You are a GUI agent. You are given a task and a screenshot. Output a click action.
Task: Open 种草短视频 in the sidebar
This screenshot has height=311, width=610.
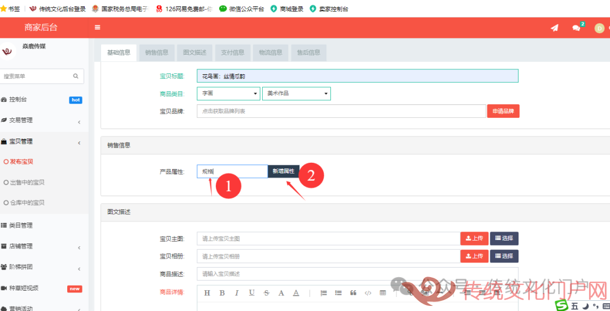(44, 288)
